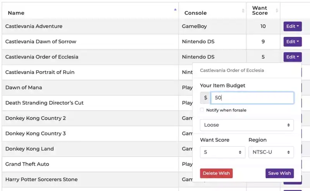Select Donkey Kong Land row
310x191 pixels.
pos(90,149)
